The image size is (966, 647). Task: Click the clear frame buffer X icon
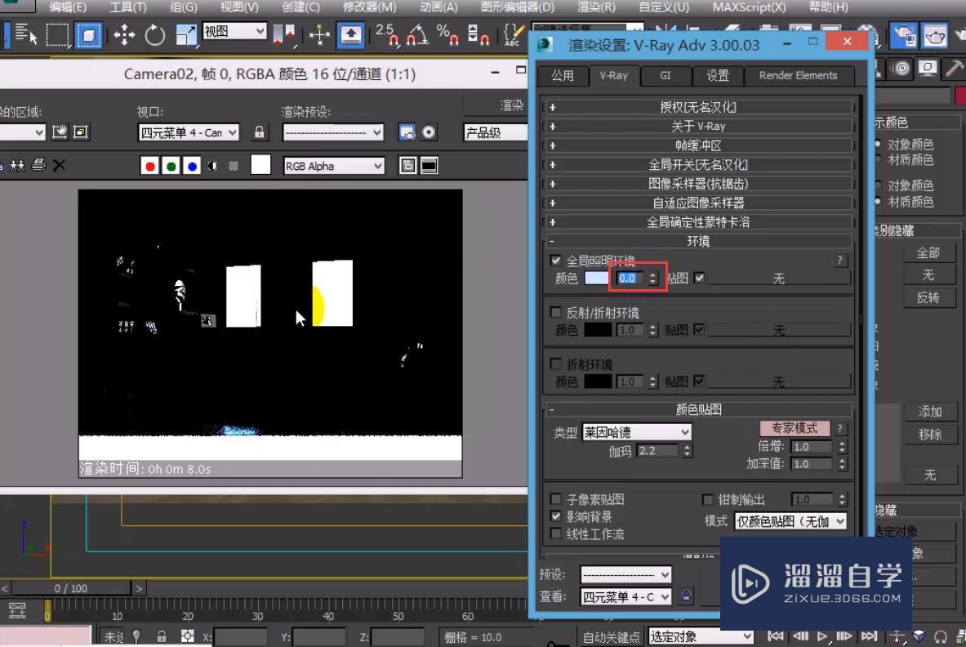coord(59,165)
